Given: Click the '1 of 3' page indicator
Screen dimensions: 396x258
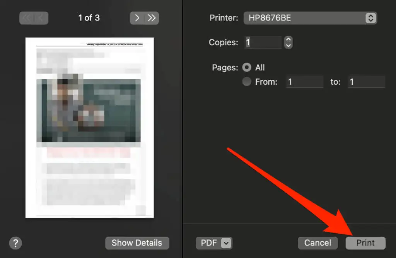Looking at the screenshot, I should [89, 18].
